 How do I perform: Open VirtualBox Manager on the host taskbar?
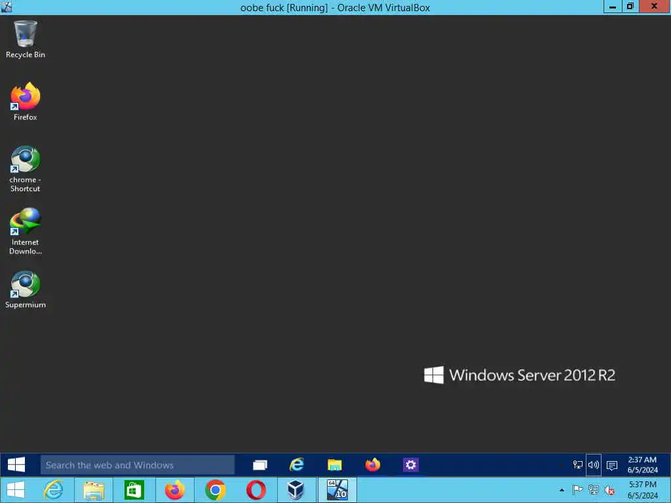pyautogui.click(x=296, y=490)
